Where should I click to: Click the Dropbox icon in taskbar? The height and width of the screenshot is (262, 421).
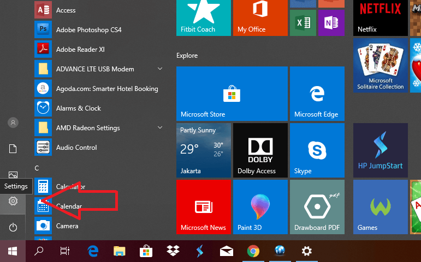[173, 251]
